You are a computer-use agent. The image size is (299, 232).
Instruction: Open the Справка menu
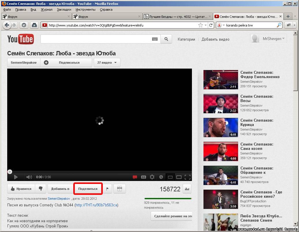tap(106, 10)
